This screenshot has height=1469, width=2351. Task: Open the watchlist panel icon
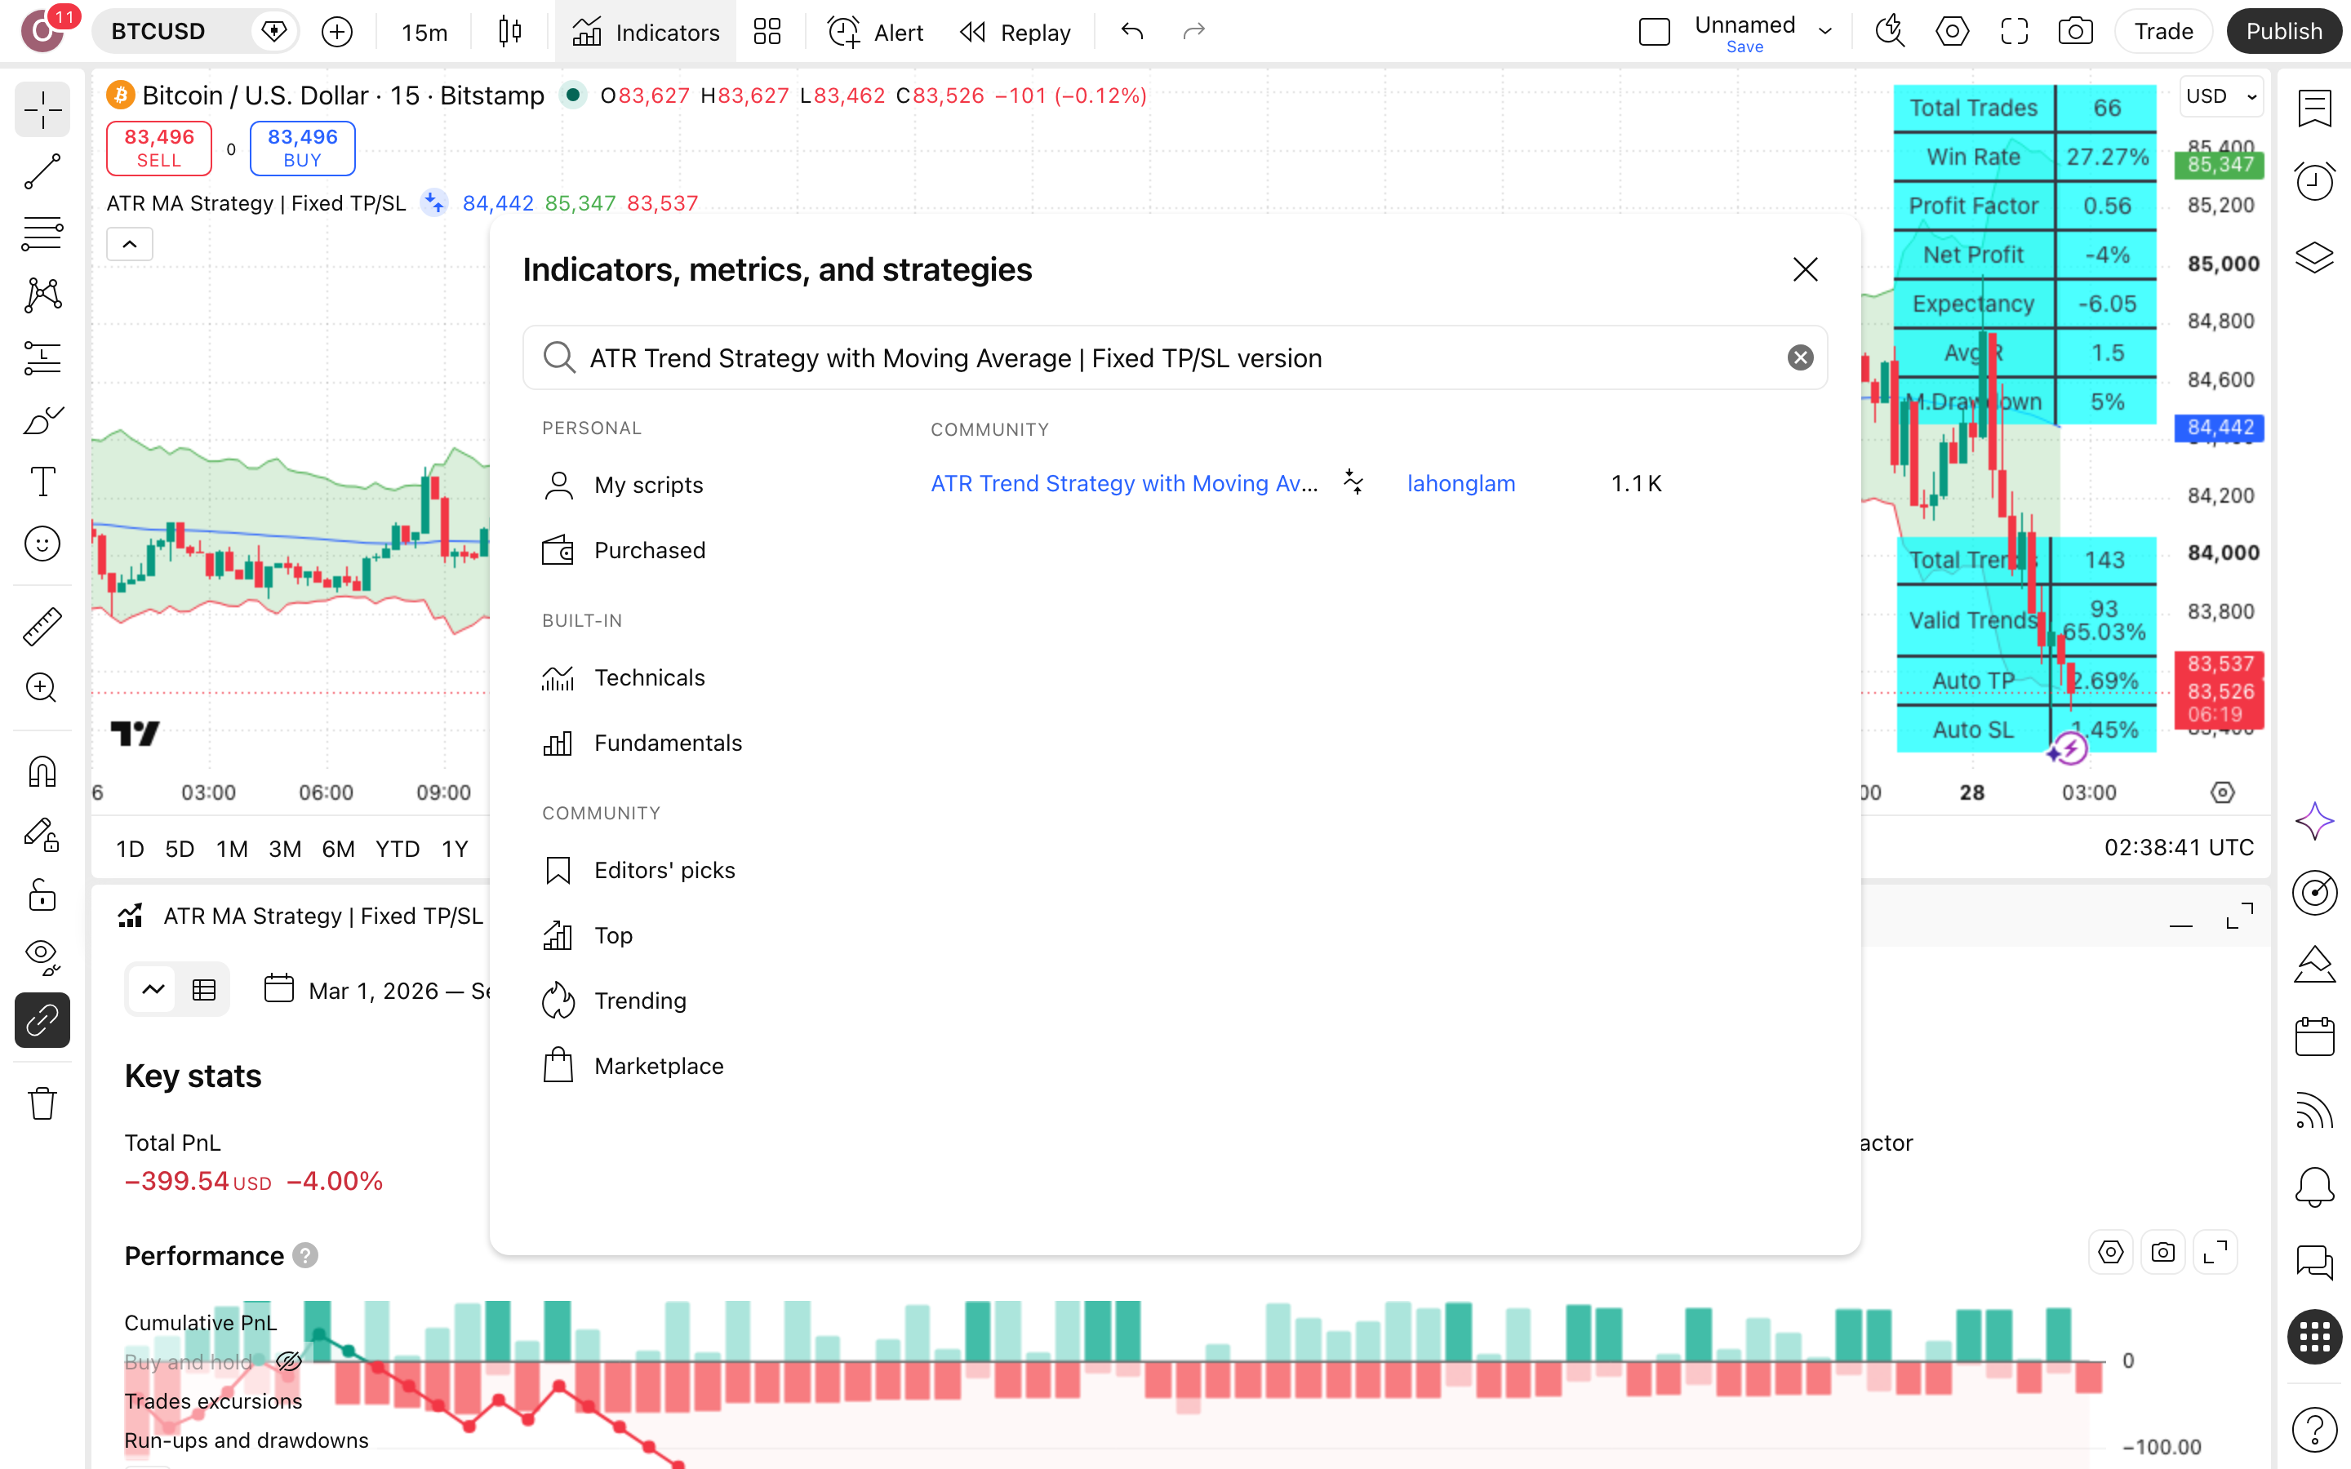pyautogui.click(x=2314, y=108)
